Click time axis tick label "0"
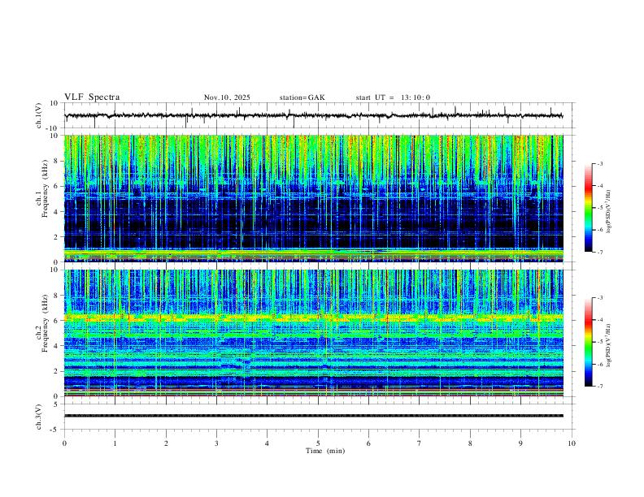 pyautogui.click(x=64, y=443)
